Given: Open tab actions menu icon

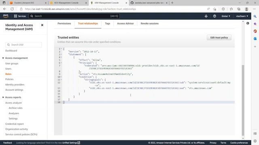Looking at the screenshot, I should (4, 3).
